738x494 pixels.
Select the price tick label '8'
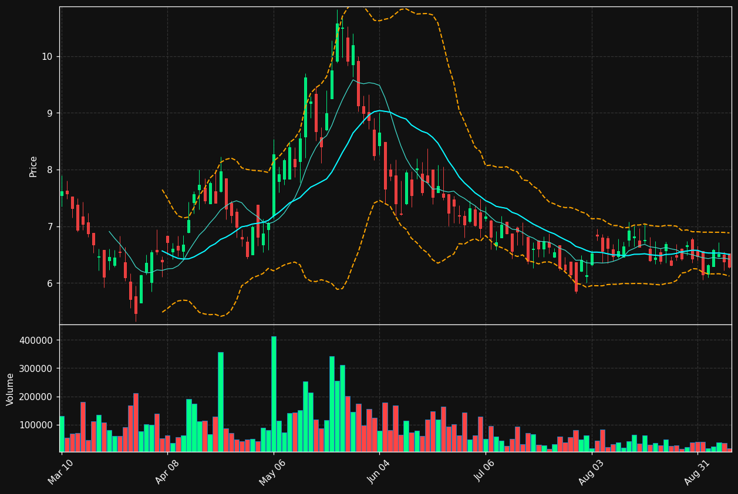point(49,170)
